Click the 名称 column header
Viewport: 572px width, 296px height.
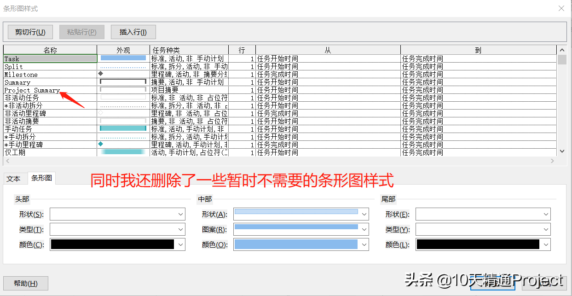50,50
